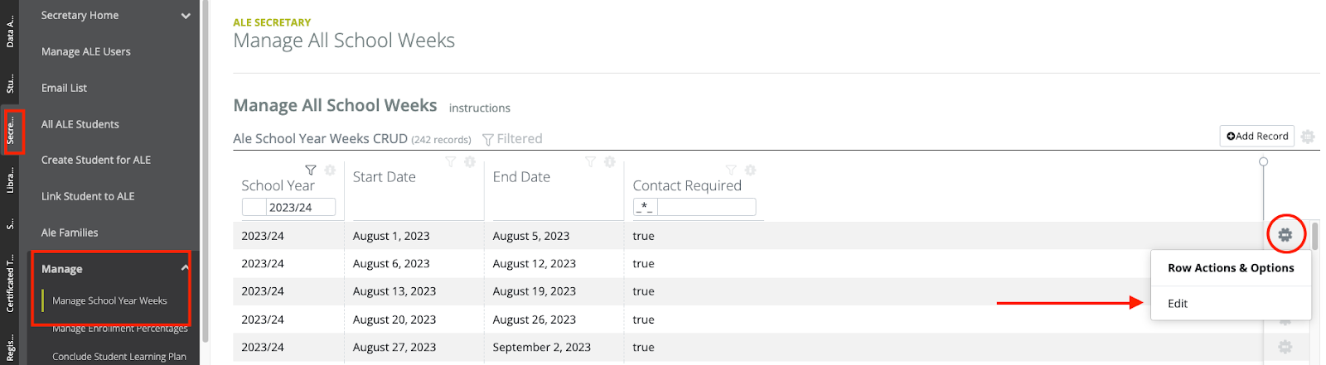This screenshot has height=365, width=1326.
Task: Open Contact Required filter operator dropdown
Action: click(645, 207)
